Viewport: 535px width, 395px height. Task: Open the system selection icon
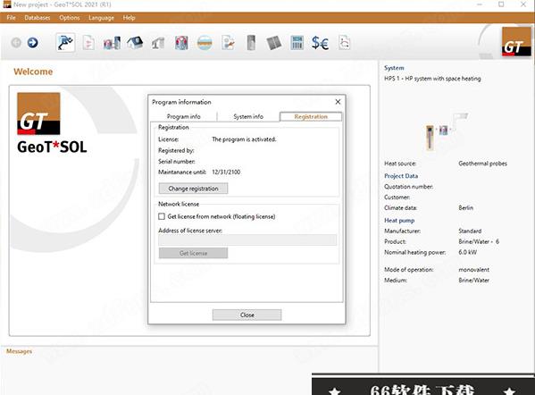112,43
